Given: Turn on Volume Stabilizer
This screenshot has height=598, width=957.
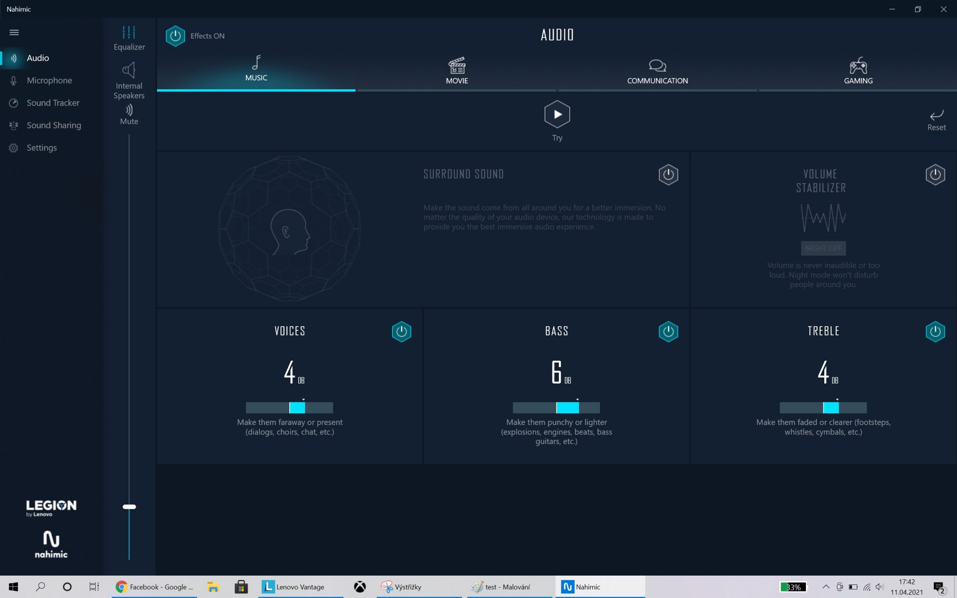Looking at the screenshot, I should (935, 174).
